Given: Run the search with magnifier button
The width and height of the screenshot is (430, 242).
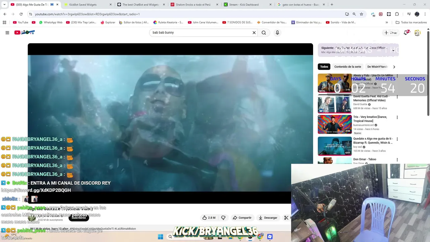Looking at the screenshot, I should point(264,33).
